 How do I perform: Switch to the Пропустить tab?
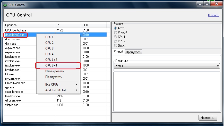point(133,52)
